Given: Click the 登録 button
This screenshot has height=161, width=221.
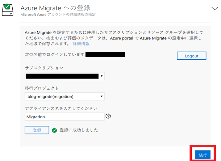Looking at the screenshot, I should (x=37, y=130).
